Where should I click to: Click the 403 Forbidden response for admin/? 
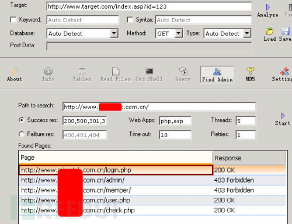(x=234, y=180)
